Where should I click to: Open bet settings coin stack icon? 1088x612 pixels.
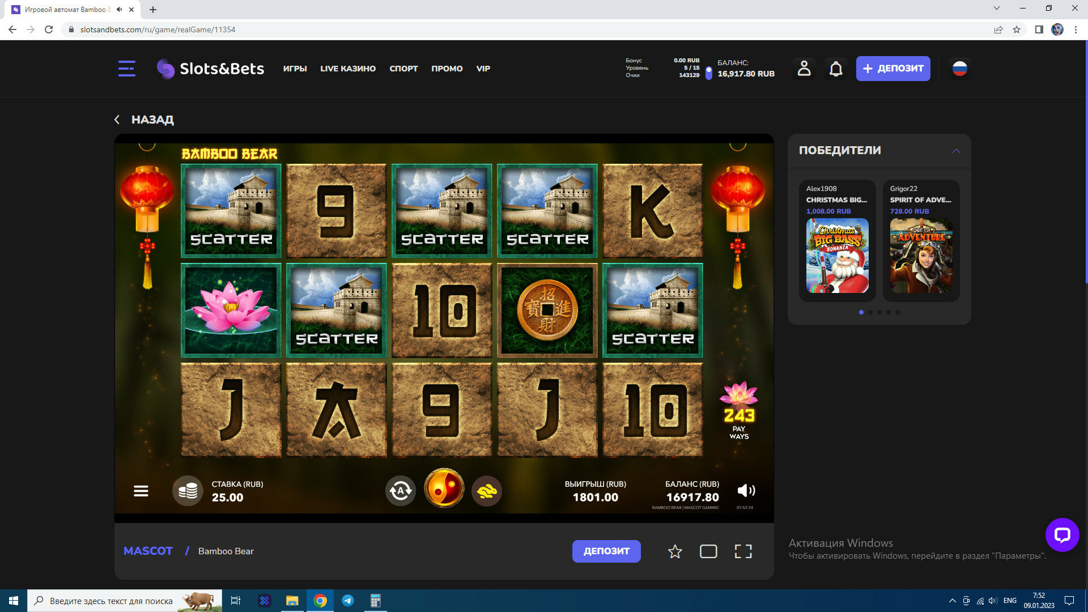tap(188, 491)
